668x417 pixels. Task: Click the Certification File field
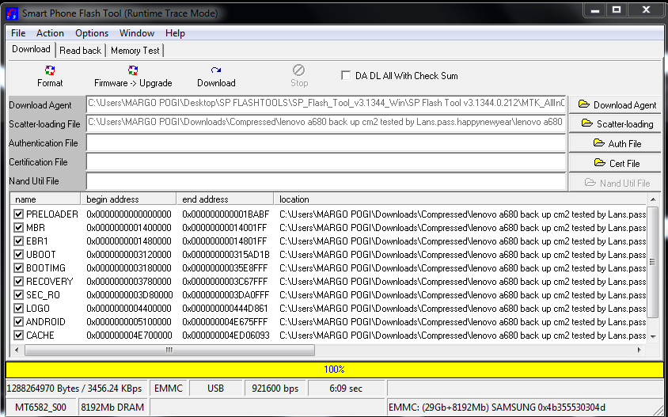(x=326, y=162)
